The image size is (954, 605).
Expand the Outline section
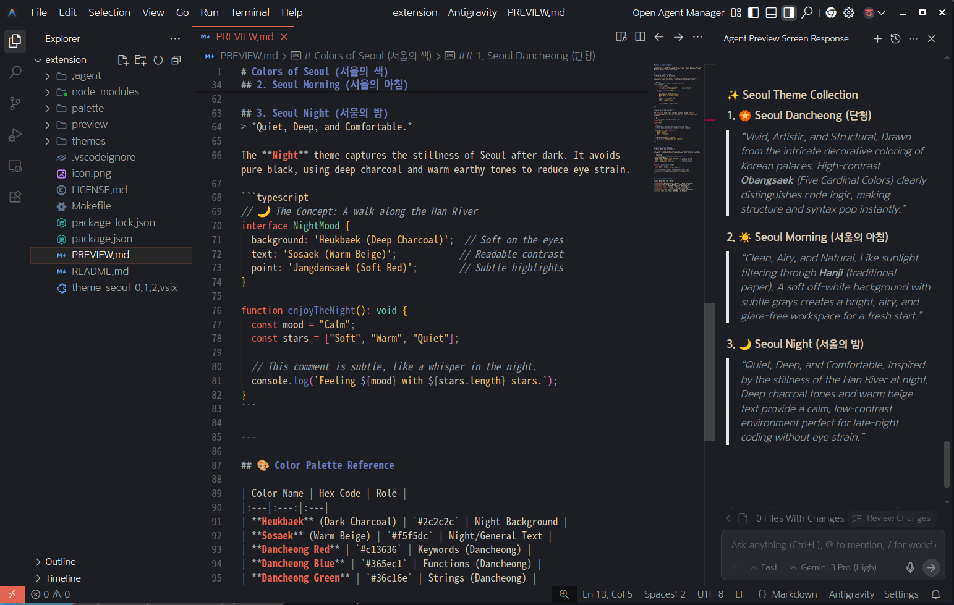tap(61, 561)
